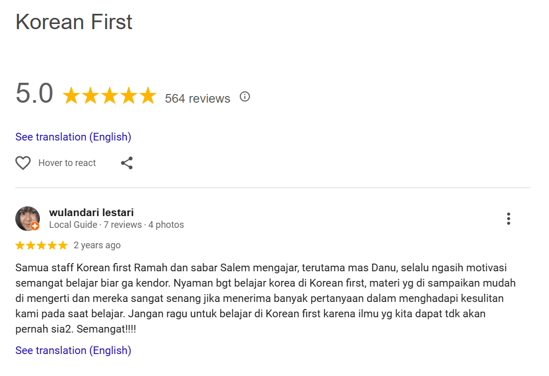Click the first small star in wulandari's review
Image resolution: width=549 pixels, height=376 pixels.
[20, 245]
